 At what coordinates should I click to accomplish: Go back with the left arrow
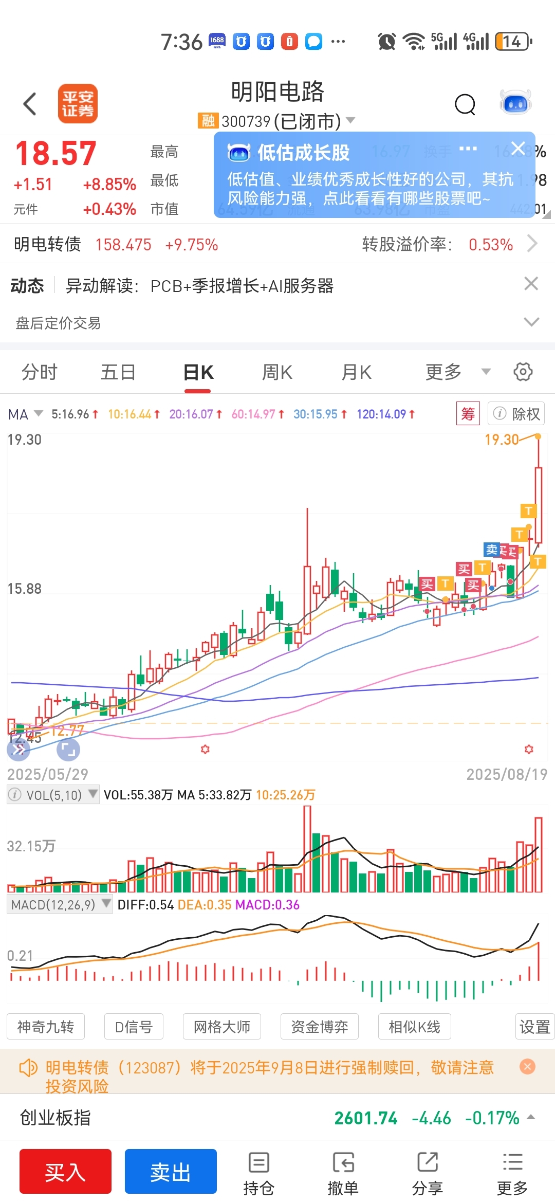[x=30, y=104]
